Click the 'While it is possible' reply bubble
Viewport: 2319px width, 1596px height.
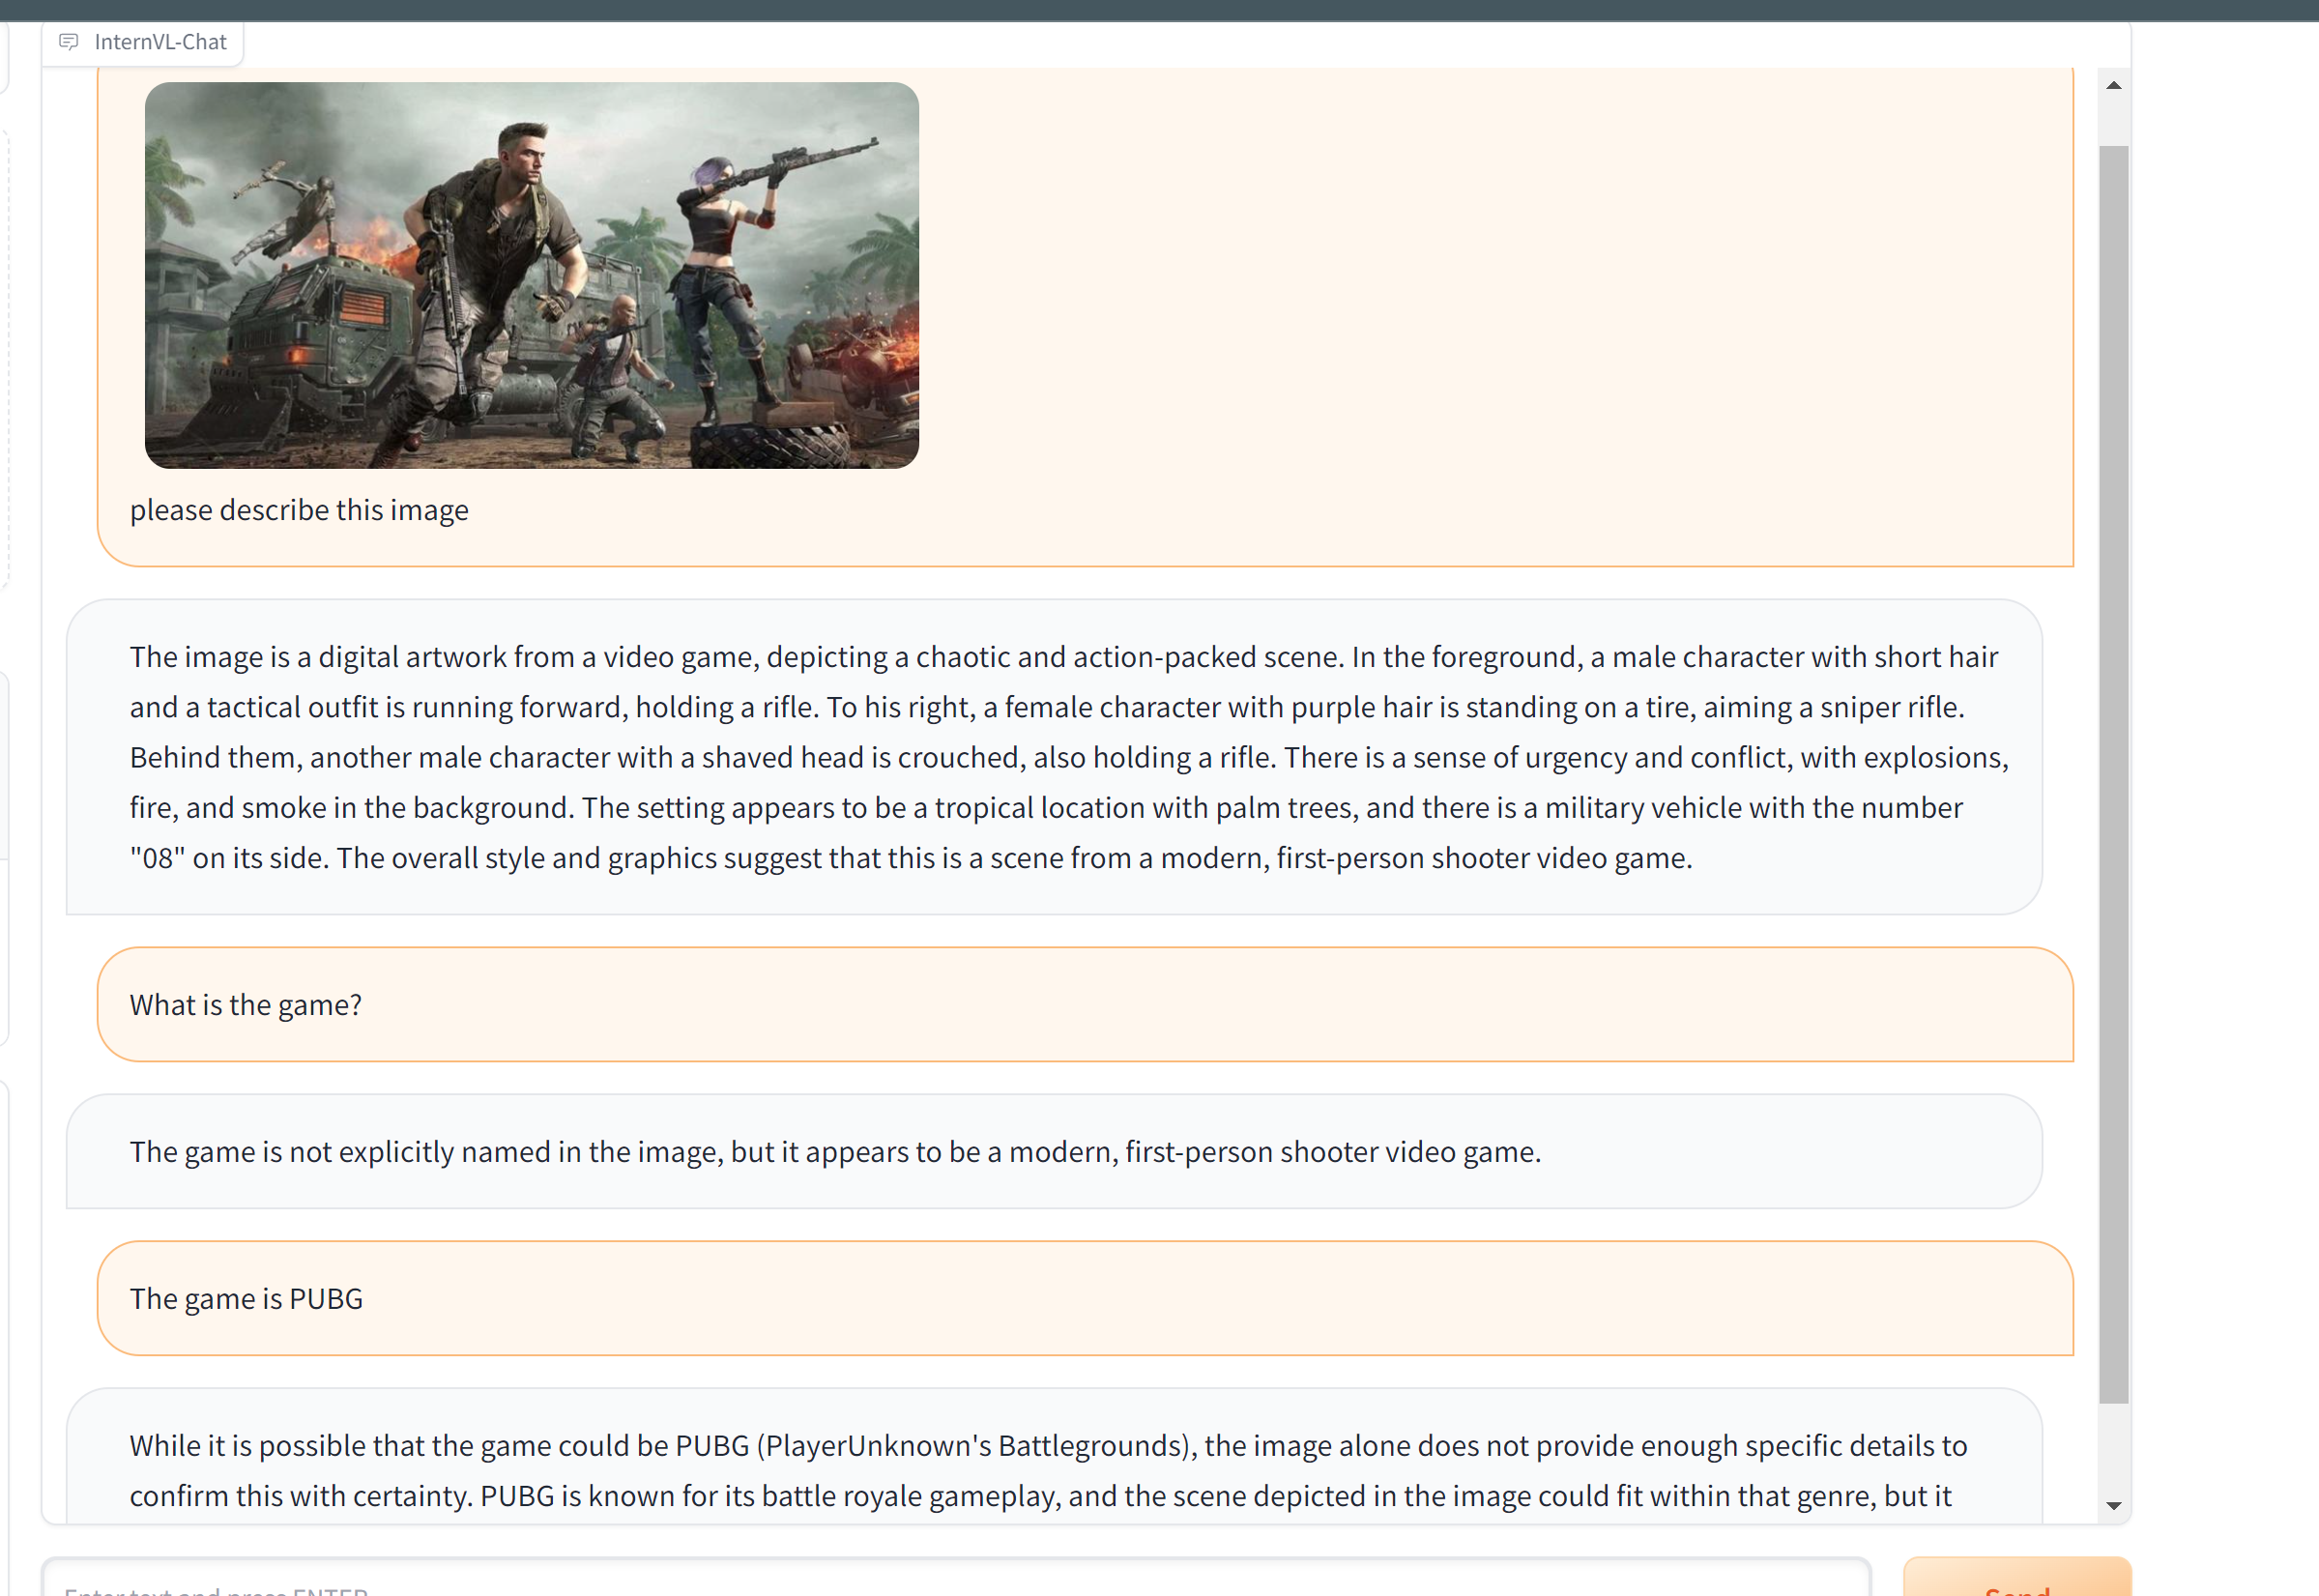(1048, 1470)
